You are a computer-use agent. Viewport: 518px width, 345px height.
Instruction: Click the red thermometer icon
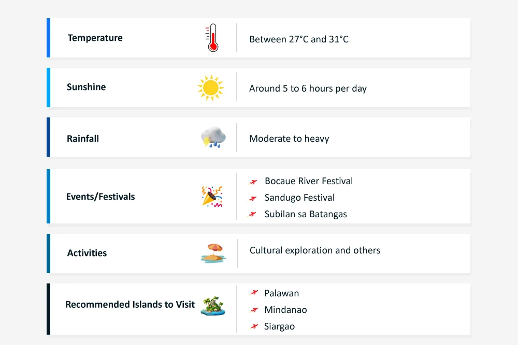tap(212, 38)
